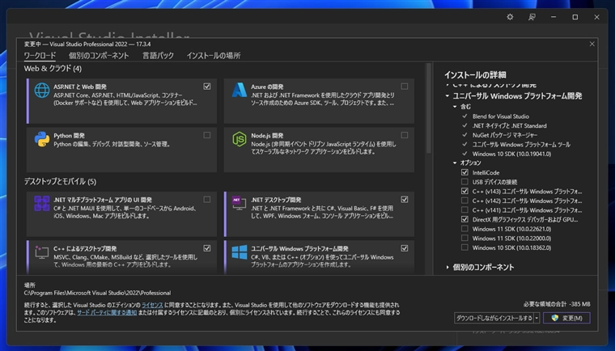Open installer settings gear icon
615x351 pixels.
click(510, 17)
